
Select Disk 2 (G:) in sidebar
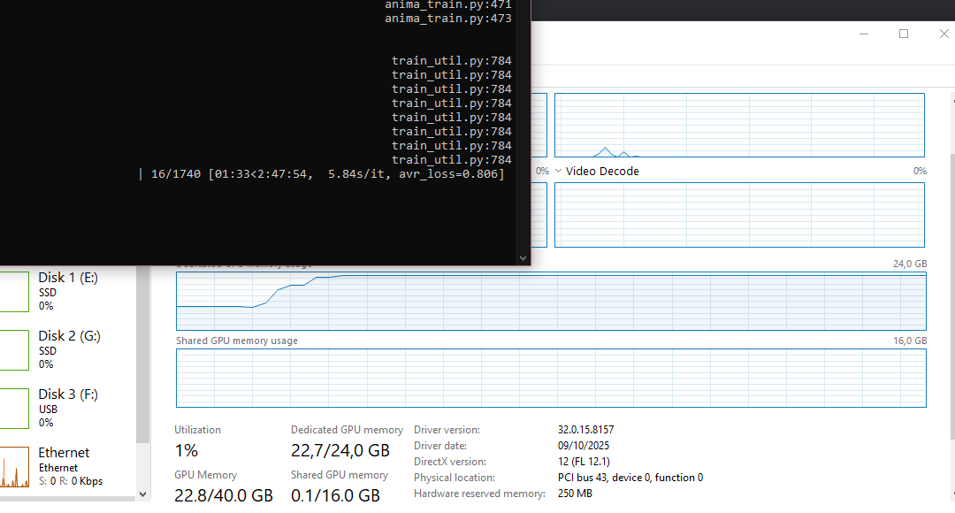(x=67, y=349)
